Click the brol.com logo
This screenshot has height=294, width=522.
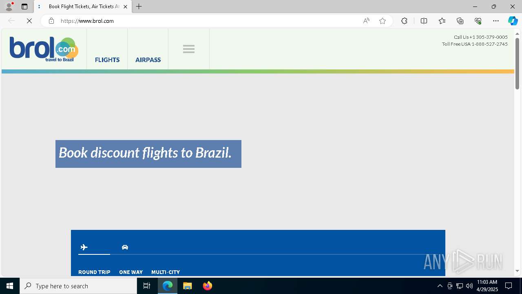click(x=44, y=49)
